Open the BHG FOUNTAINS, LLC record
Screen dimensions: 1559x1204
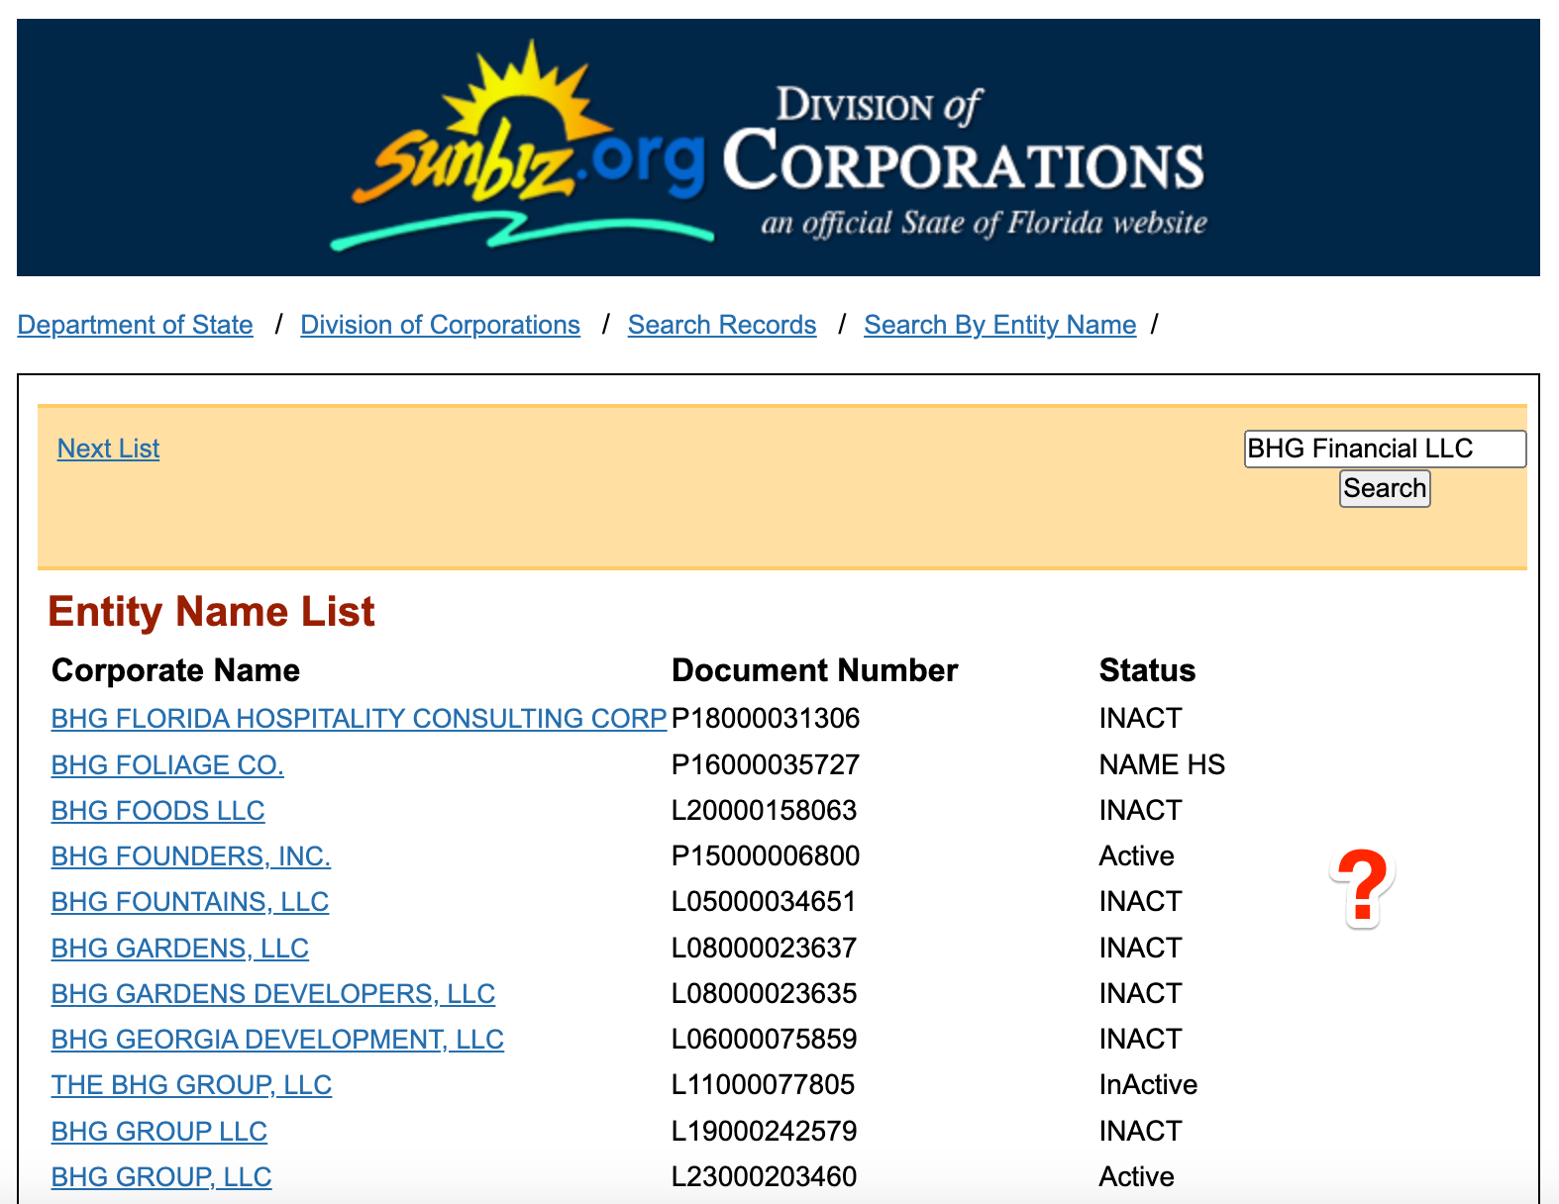coord(189,901)
